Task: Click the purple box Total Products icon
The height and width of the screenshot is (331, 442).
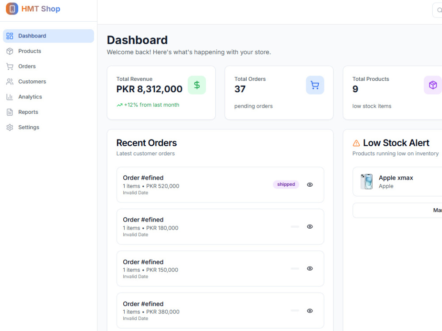Action: tap(433, 85)
